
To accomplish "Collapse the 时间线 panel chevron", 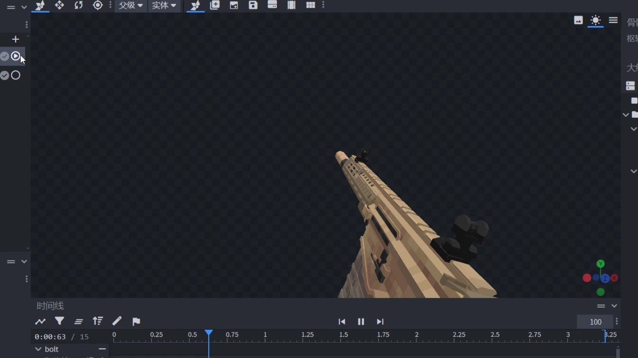I will pyautogui.click(x=614, y=306).
